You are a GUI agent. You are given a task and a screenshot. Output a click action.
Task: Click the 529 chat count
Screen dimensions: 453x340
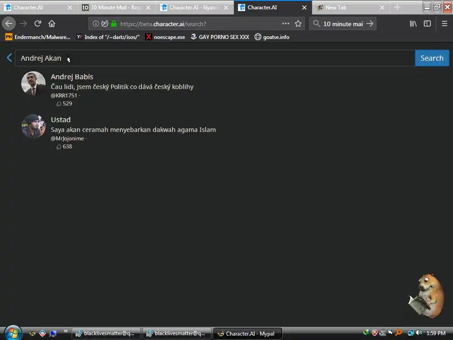point(64,104)
